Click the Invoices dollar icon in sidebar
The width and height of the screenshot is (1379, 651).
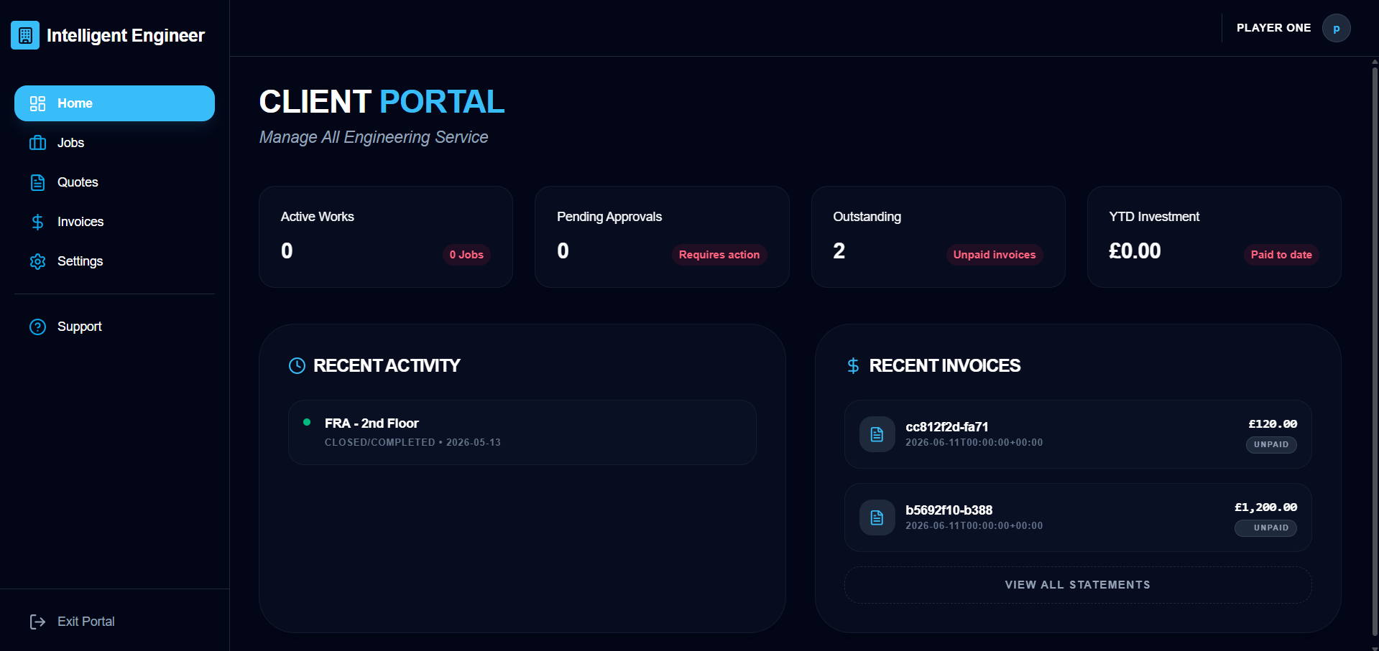point(37,222)
